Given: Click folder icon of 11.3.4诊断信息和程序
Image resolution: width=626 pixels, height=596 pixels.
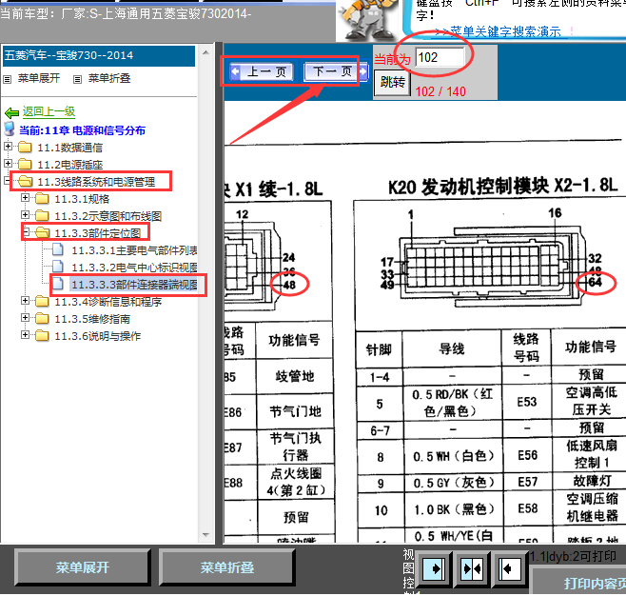Looking at the screenshot, I should point(42,301).
